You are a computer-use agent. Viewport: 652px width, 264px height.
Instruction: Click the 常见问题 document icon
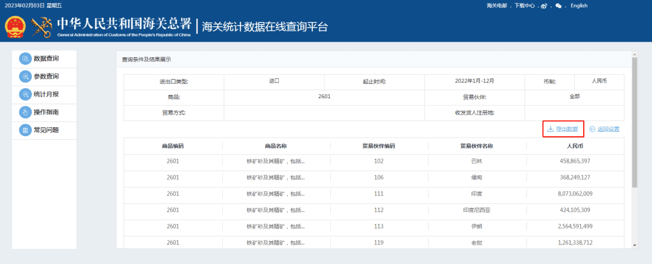click(25, 130)
